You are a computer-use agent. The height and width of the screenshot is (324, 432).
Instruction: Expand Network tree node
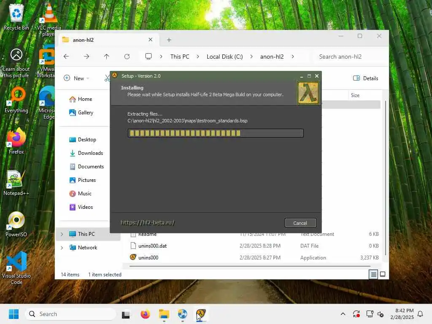tap(62, 247)
